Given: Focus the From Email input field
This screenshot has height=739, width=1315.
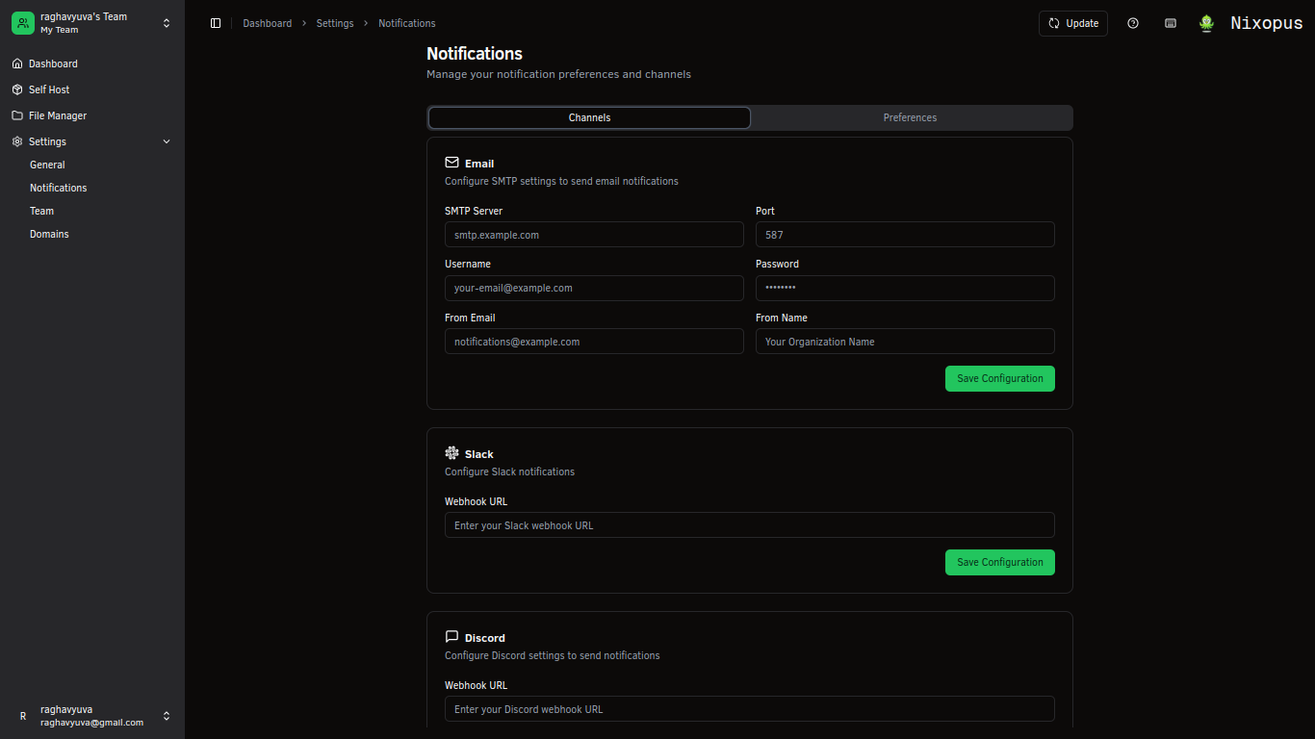Looking at the screenshot, I should click(594, 342).
